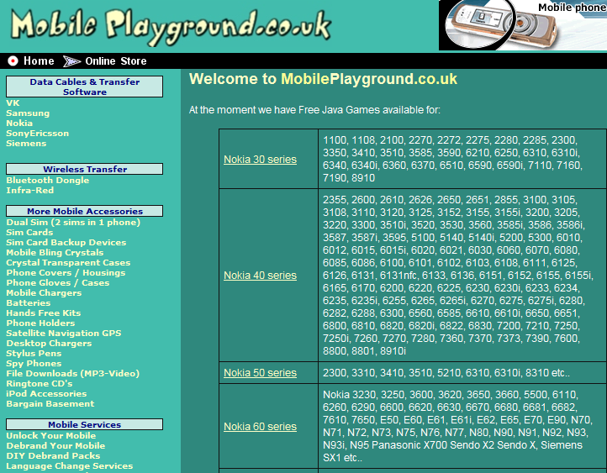This screenshot has height=473, width=607.
Task: Click the mobile phone banner image
Action: (x=522, y=25)
